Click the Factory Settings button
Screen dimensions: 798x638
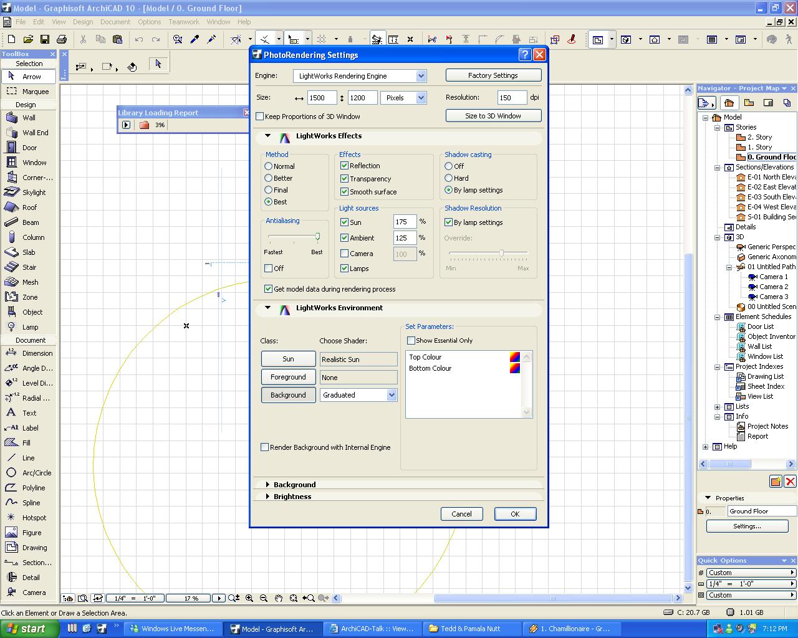coord(493,75)
